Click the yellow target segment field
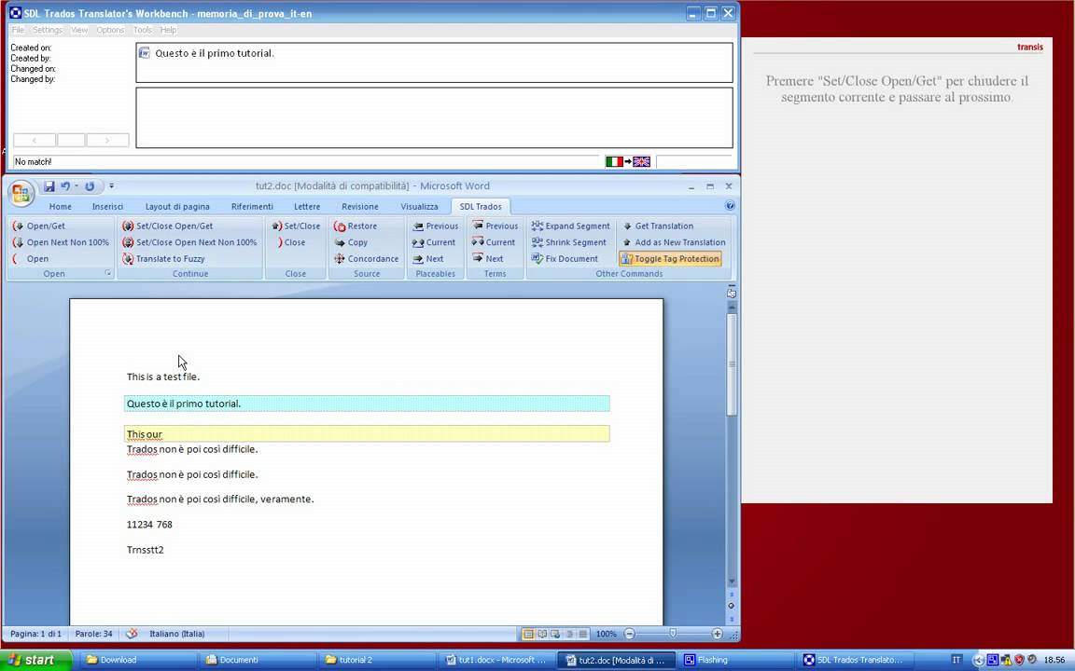 367,433
